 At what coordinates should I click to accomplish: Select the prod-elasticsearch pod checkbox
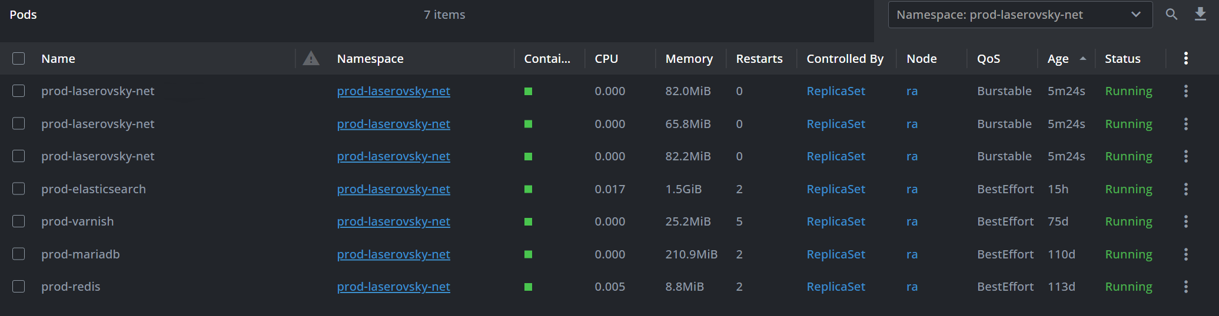pyautogui.click(x=19, y=189)
